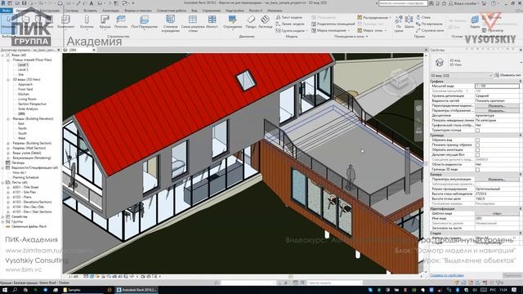Viewport: 523px width, 294px height.
Task: Click the Линия модели tool
Action: point(290,24)
